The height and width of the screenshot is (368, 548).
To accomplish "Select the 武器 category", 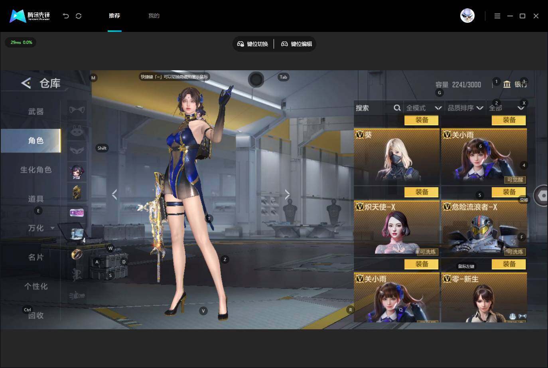I will click(36, 111).
